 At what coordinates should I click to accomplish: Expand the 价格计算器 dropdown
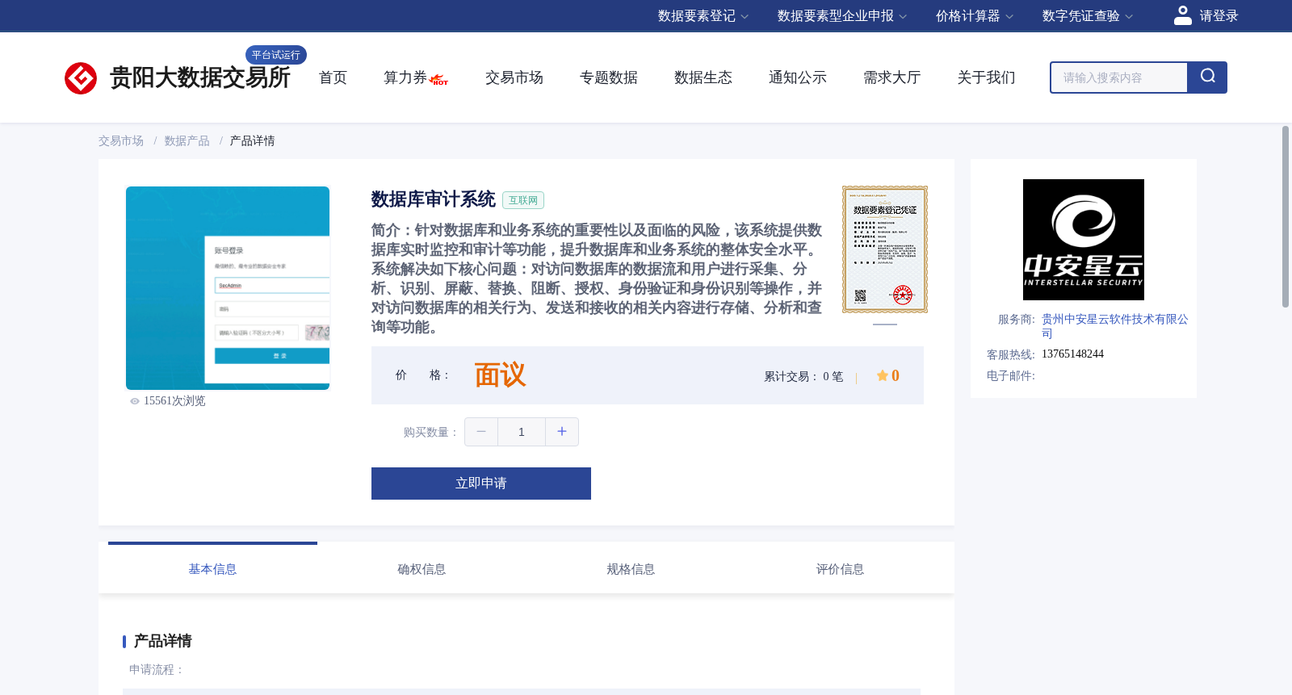(x=975, y=16)
